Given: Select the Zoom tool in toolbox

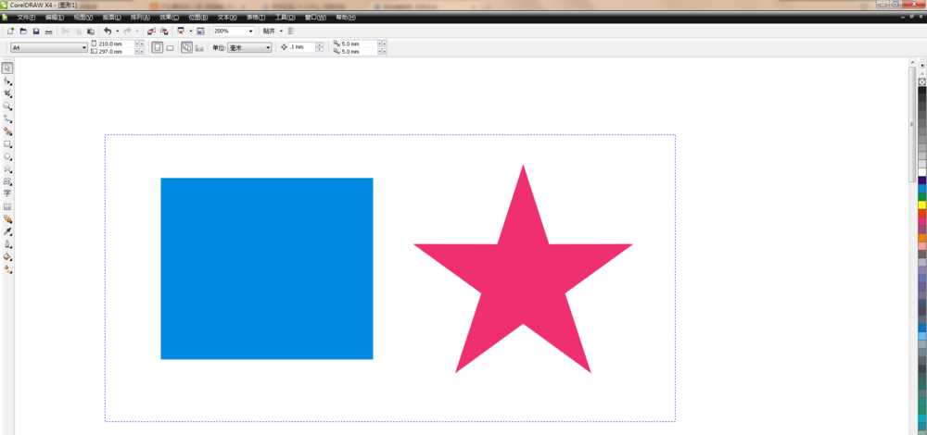Looking at the screenshot, I should pyautogui.click(x=7, y=106).
